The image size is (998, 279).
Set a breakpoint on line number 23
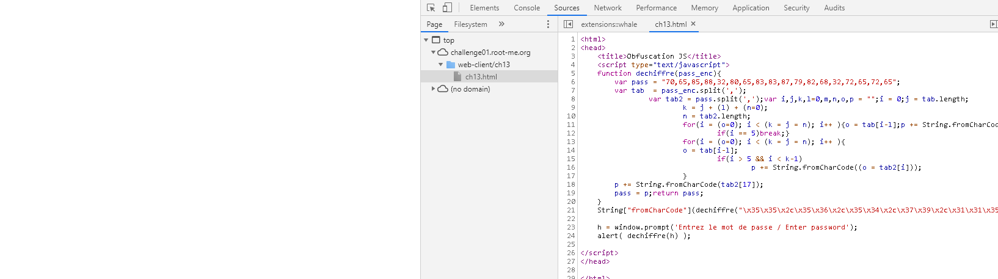(570, 227)
